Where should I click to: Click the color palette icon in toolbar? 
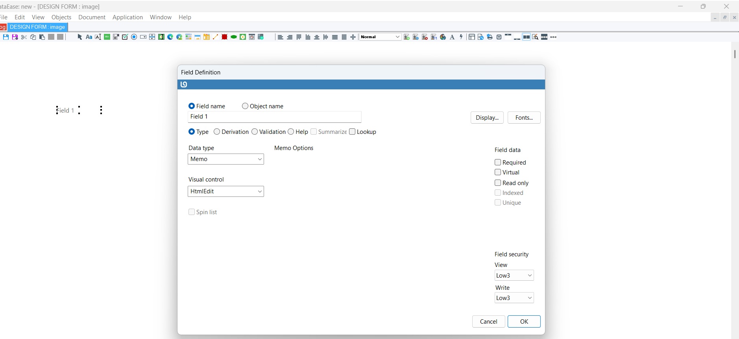click(x=443, y=37)
